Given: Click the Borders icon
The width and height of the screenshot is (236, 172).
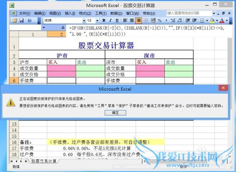Looking at the screenshot, I should (202, 21).
